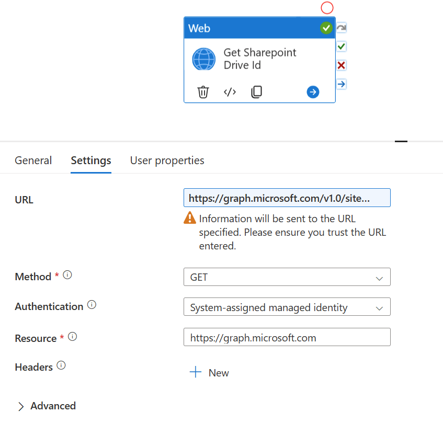Image resolution: width=443 pixels, height=424 pixels.
Task: Clone the Web activity with copy icon
Action: tap(256, 92)
